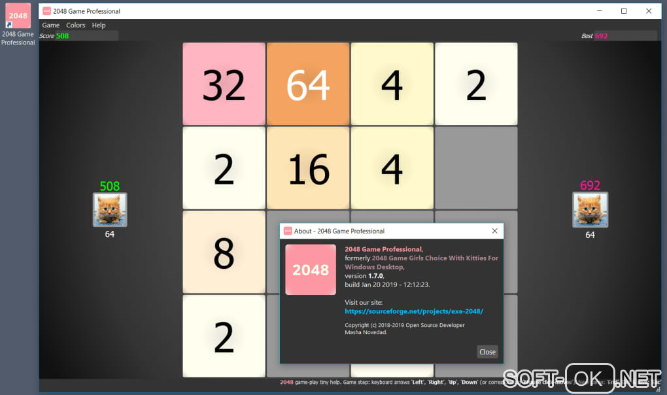Maximize the 2048 Game Professional window
This screenshot has height=395, width=667.
tap(624, 11)
